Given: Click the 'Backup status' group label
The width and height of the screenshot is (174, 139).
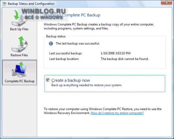Looking at the screenshot, I should 56,36.
